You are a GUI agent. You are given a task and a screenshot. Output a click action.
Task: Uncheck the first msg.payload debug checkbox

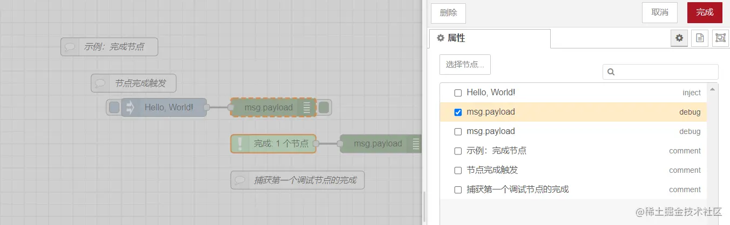458,112
